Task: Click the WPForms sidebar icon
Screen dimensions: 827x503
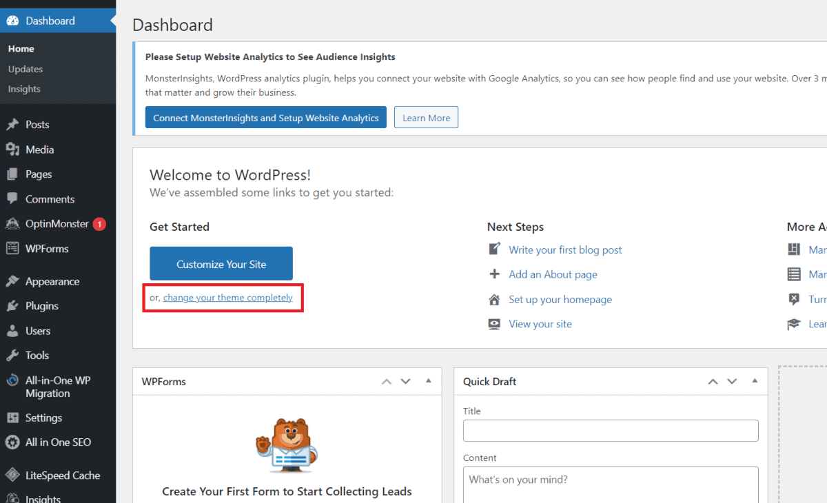Action: [12, 249]
